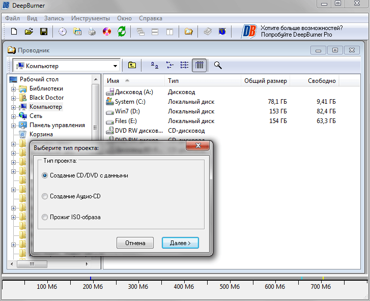Viewport: 370px width, 301px height.
Task: Click the magnifying glass search icon
Action: click(218, 65)
